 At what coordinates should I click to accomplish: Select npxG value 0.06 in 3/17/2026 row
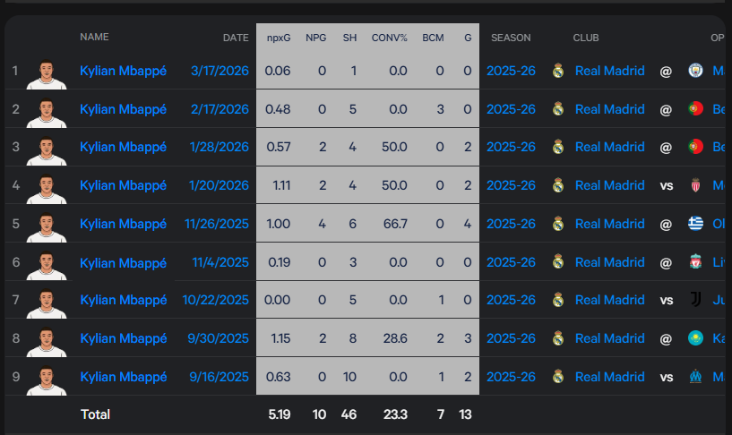(278, 71)
